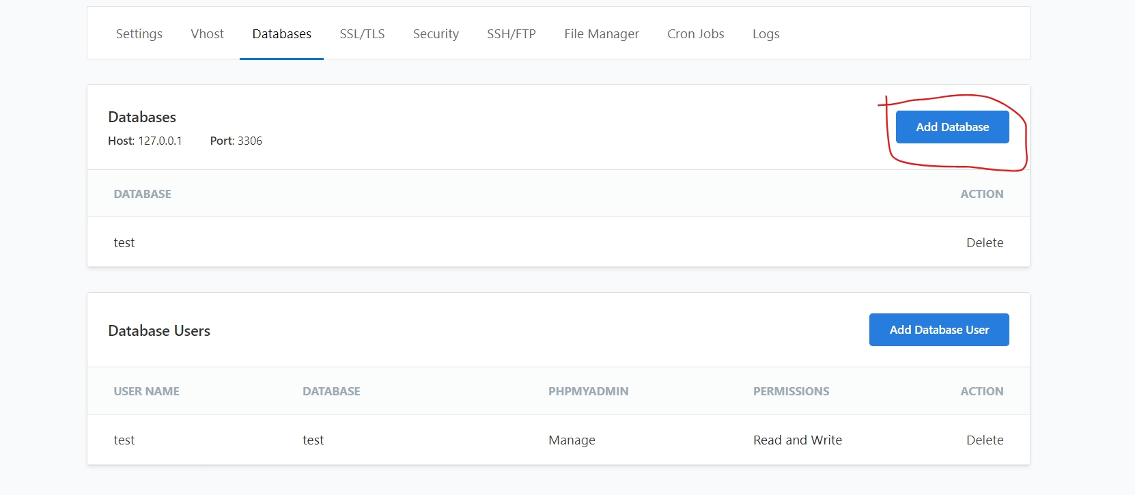
Task: Open the Cron Jobs tab
Action: click(695, 33)
